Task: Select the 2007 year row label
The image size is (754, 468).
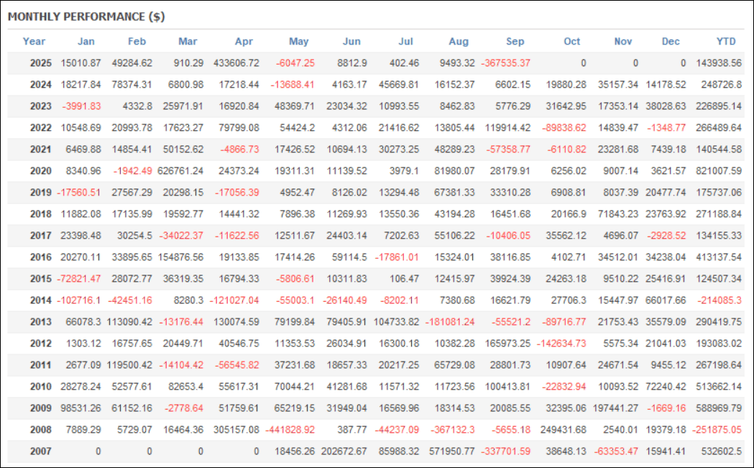Action: pyautogui.click(x=41, y=451)
